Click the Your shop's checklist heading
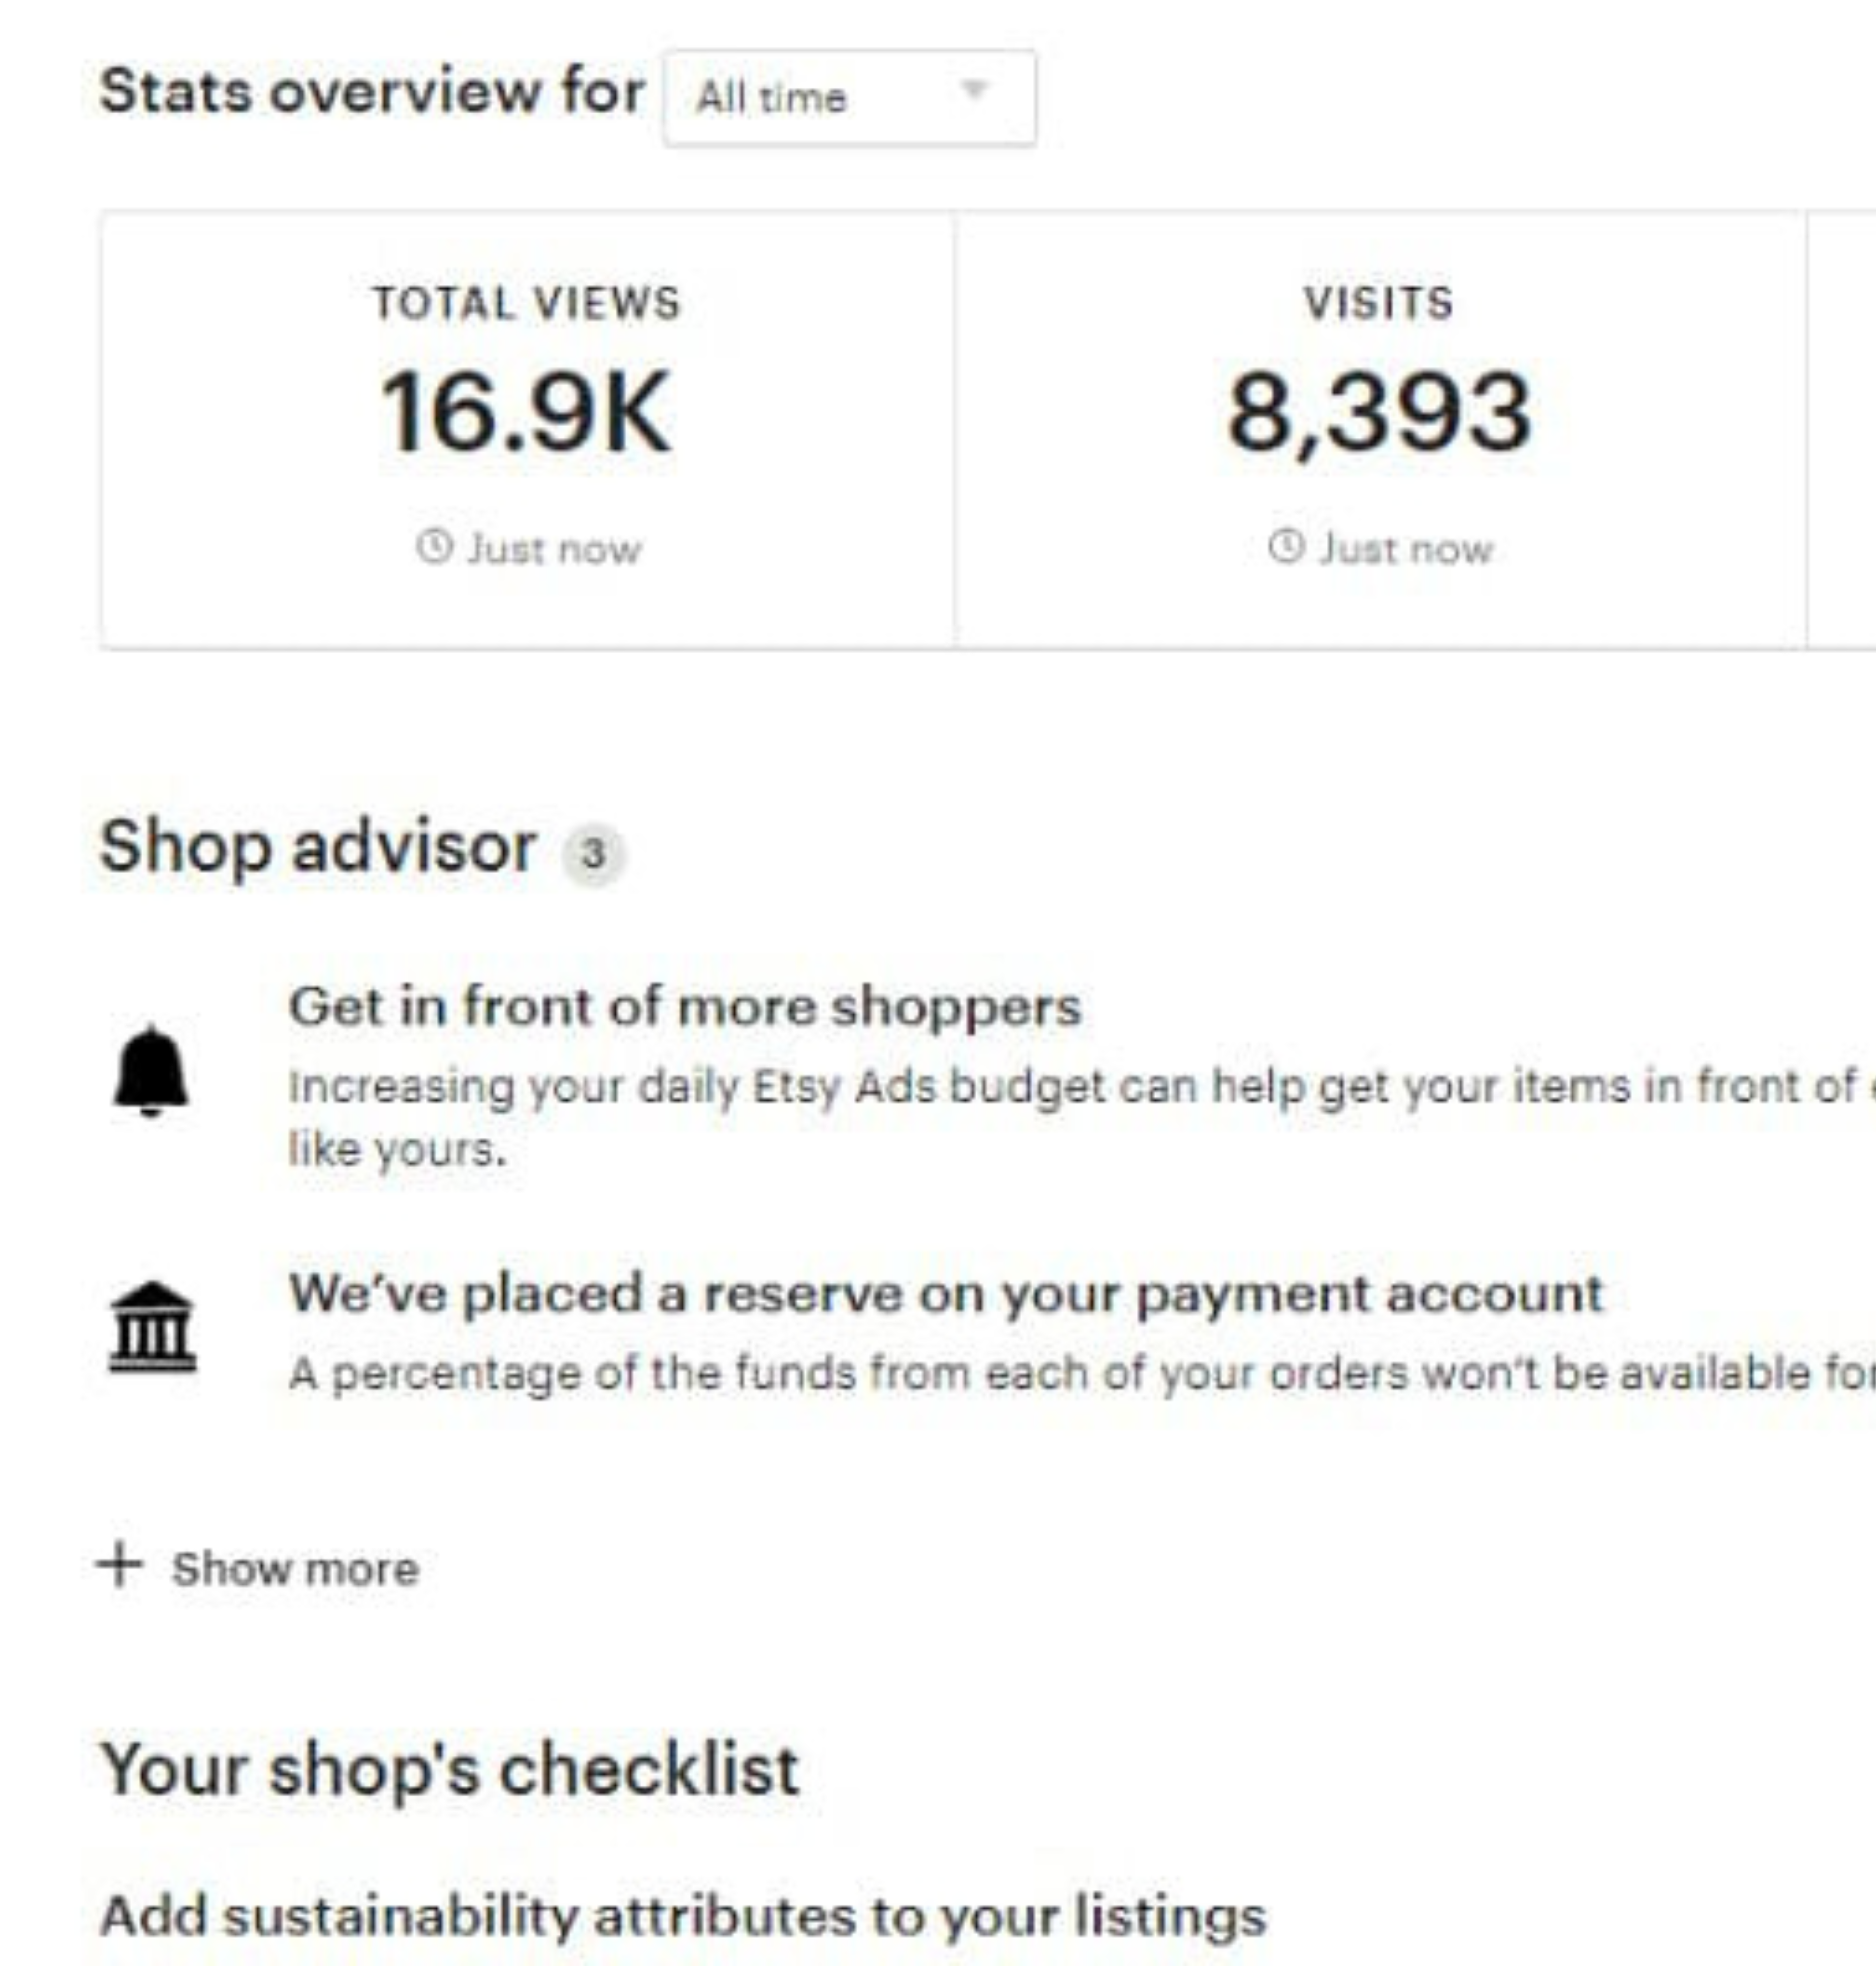 [450, 1770]
